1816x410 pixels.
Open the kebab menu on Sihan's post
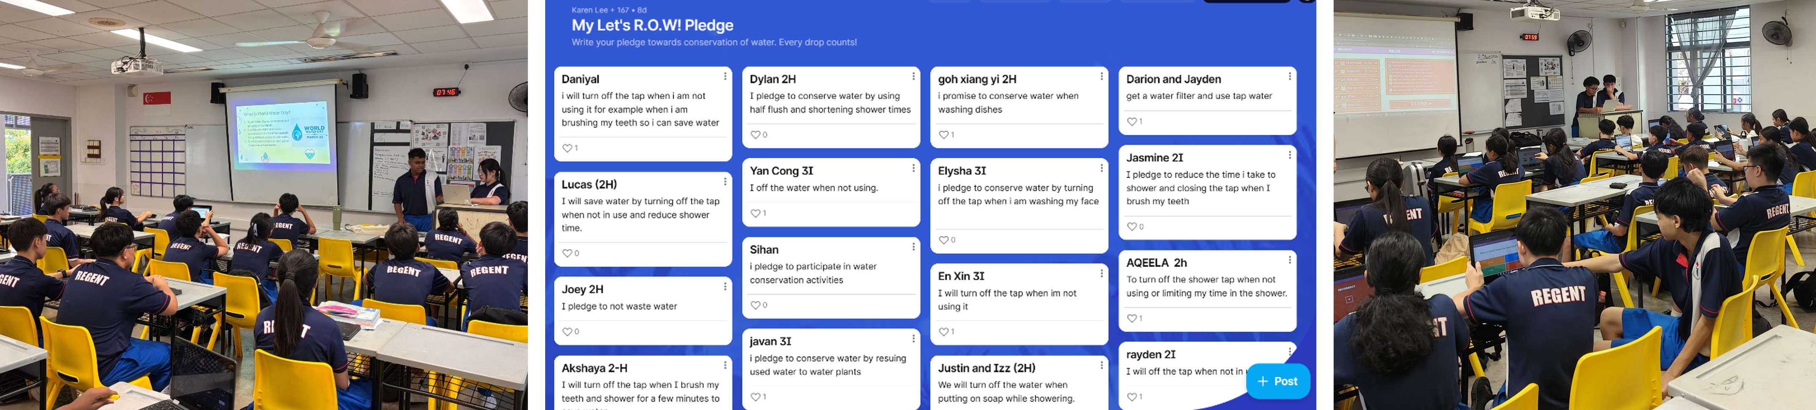[x=913, y=247]
